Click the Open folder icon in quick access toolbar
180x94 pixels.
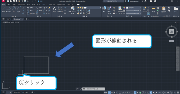tap(11, 1)
